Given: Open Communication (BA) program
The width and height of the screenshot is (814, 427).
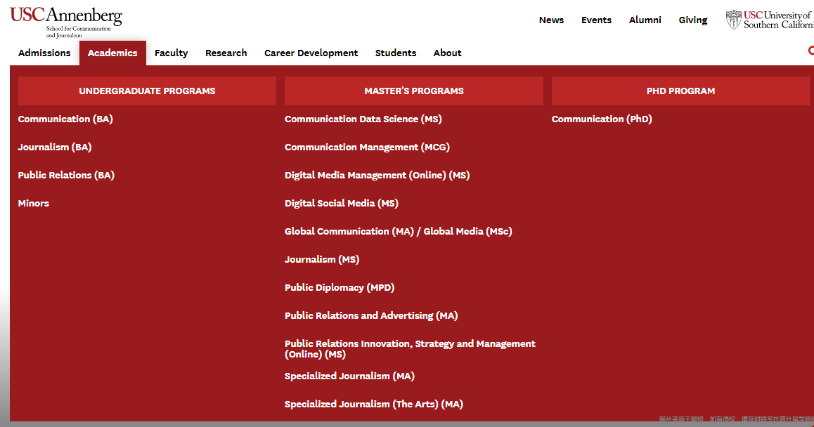Looking at the screenshot, I should click(65, 119).
